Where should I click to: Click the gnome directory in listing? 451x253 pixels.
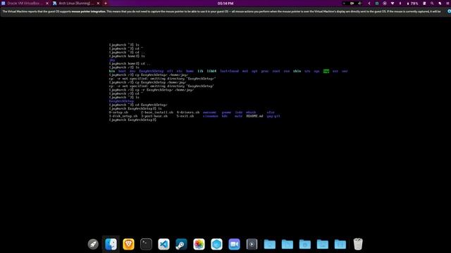226,112
